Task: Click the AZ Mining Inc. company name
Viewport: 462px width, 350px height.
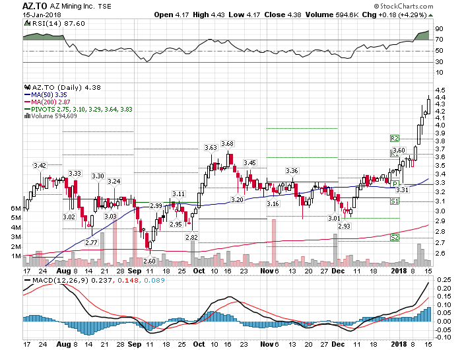Action: (72, 6)
